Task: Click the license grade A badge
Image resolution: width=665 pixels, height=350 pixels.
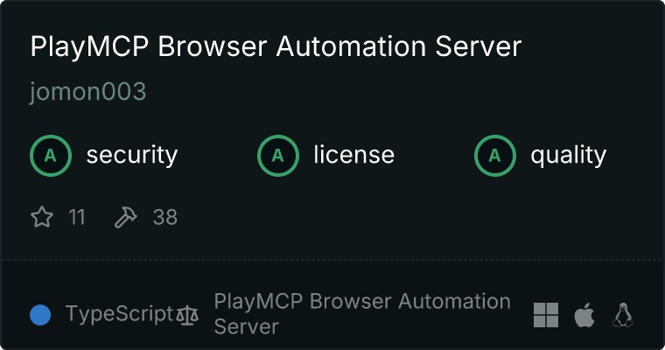Action: (x=278, y=156)
